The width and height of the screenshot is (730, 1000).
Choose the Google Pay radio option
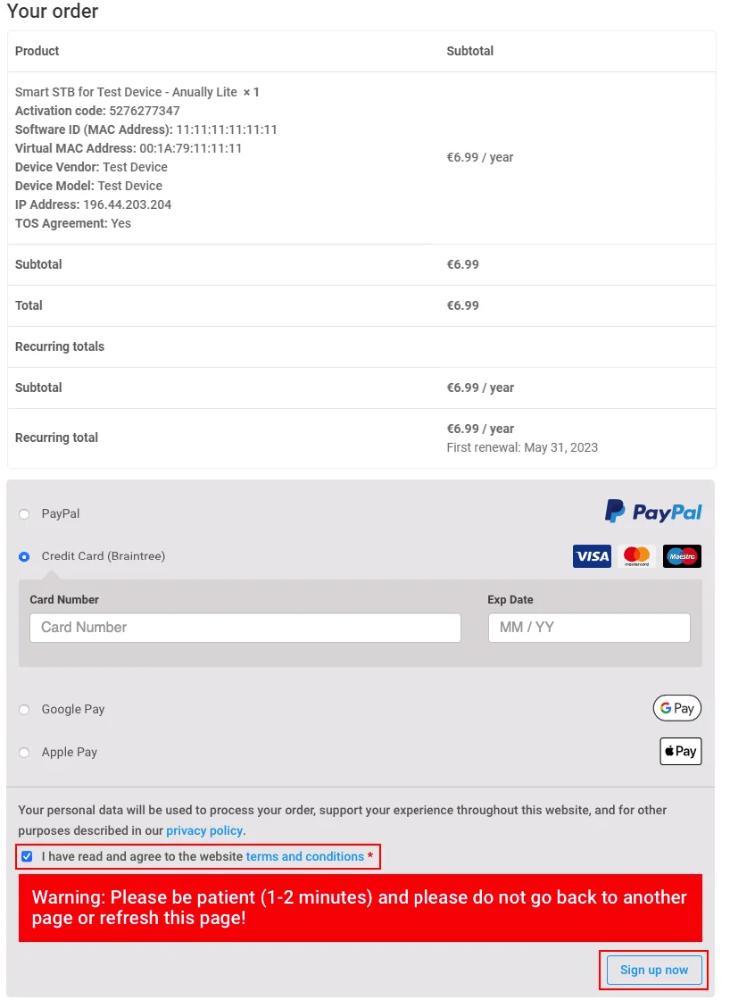(24, 710)
